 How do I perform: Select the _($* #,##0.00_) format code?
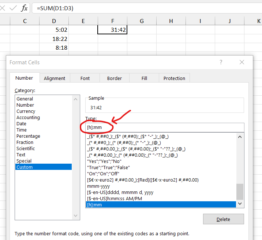[161, 149]
